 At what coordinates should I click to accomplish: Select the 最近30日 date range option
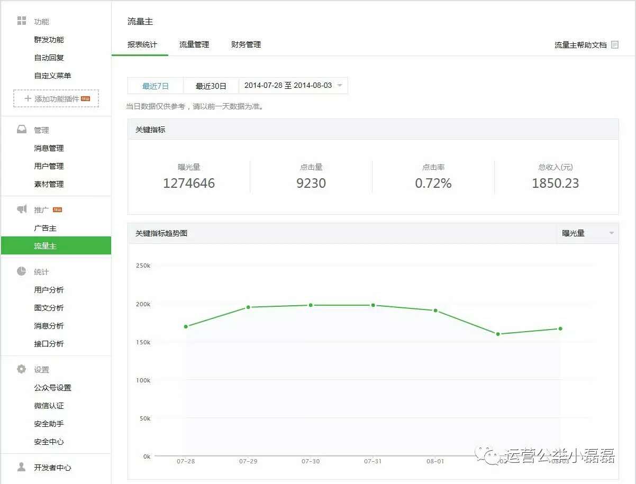coord(211,86)
